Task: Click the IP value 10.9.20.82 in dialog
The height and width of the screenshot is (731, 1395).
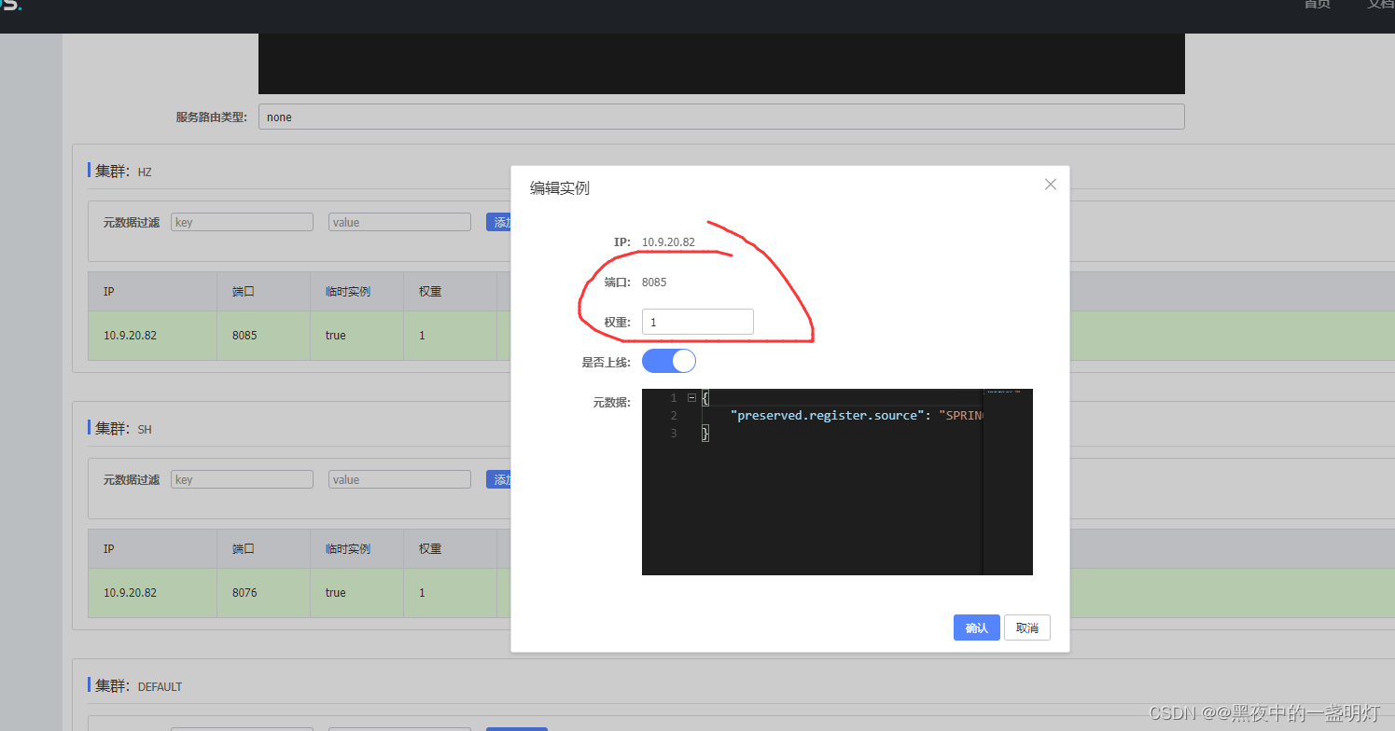Action: tap(668, 242)
